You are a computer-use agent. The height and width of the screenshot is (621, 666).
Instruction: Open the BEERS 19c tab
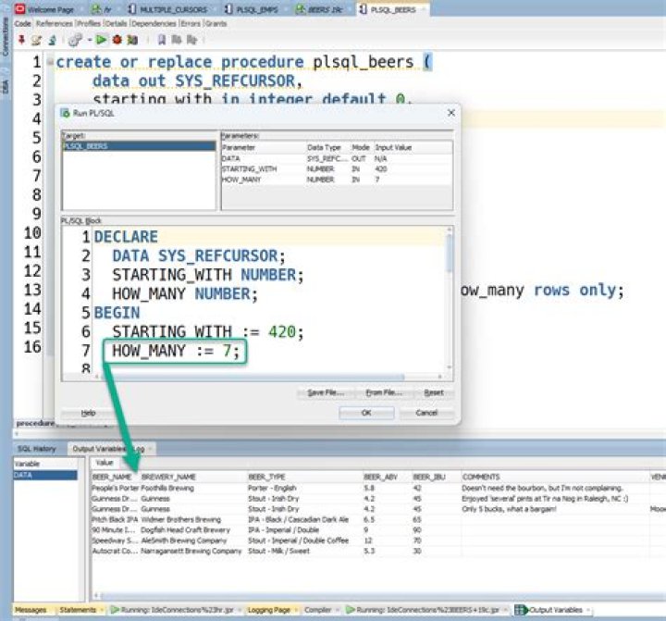pos(319,9)
